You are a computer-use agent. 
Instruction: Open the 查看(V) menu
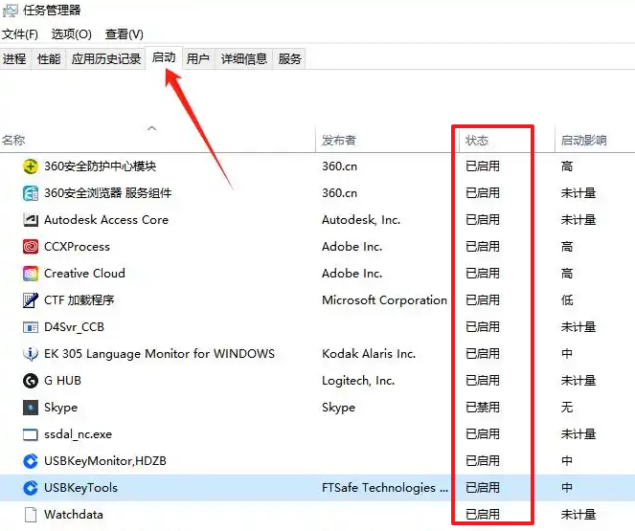[x=125, y=34]
